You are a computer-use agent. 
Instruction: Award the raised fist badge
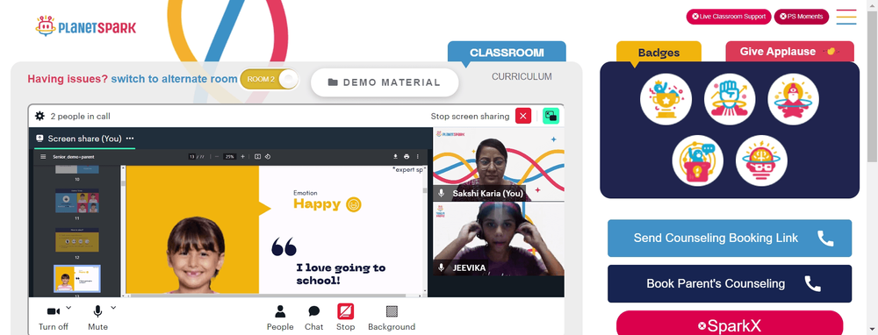tap(730, 100)
